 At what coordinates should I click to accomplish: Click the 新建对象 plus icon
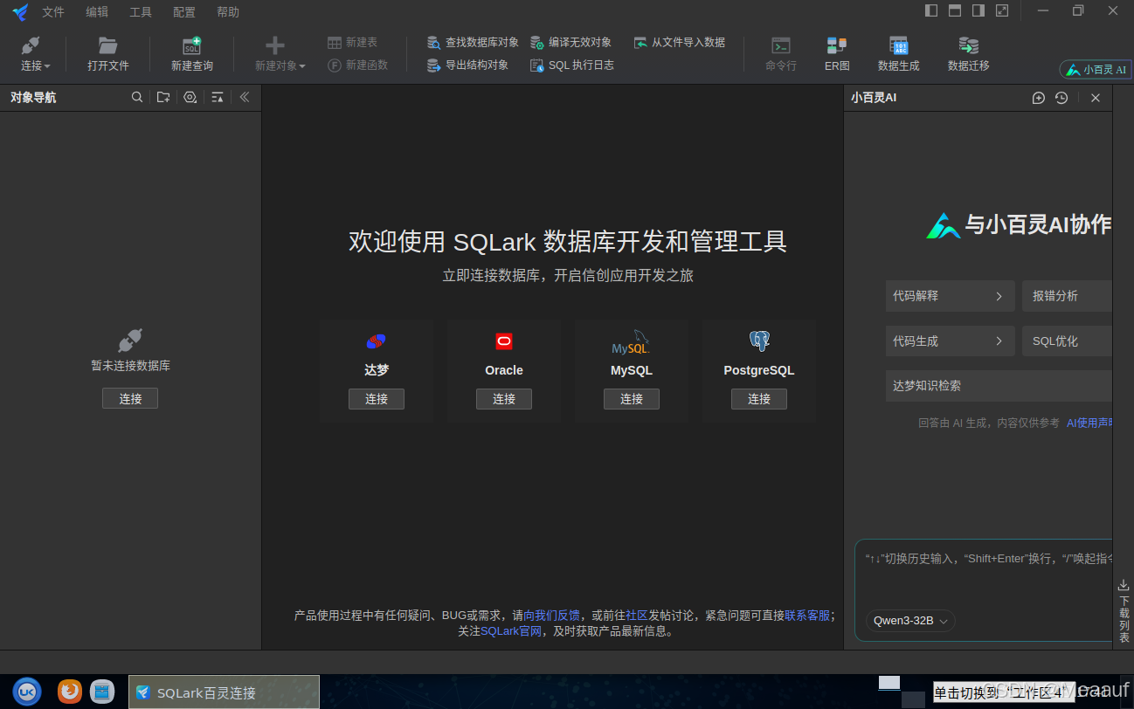275,46
